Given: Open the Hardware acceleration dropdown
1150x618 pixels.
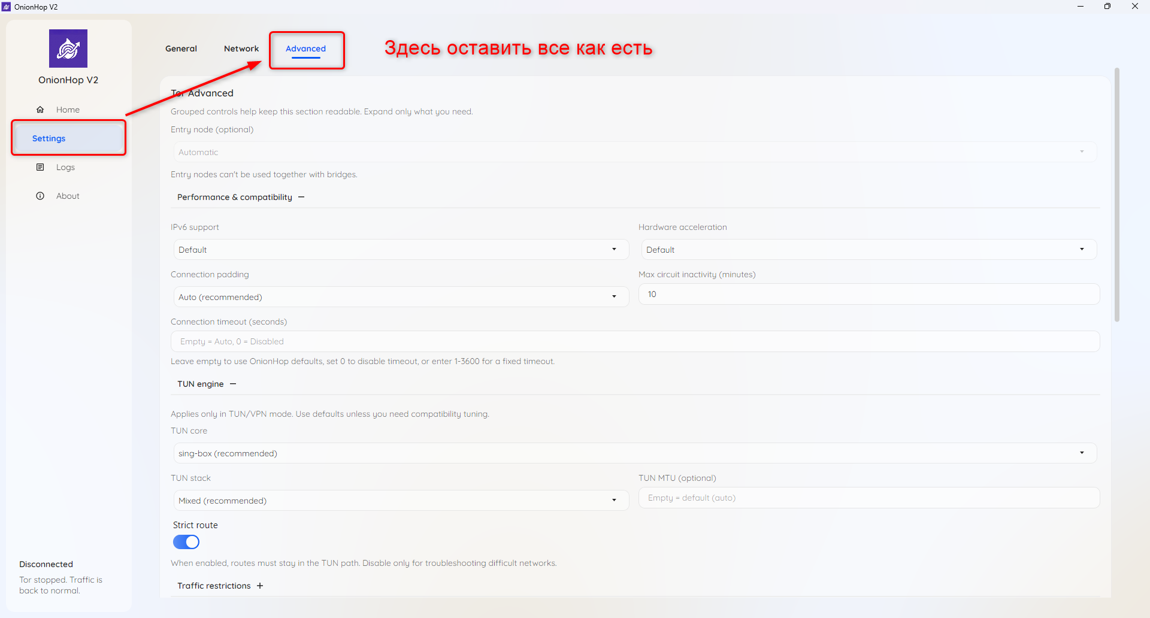Looking at the screenshot, I should (869, 250).
